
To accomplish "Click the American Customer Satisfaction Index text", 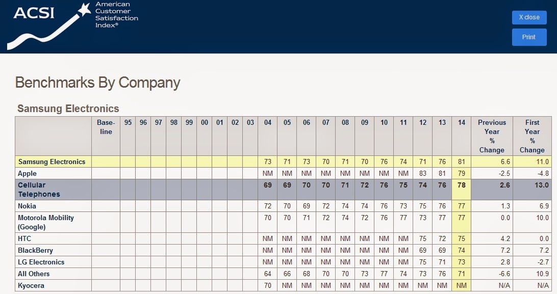I will pyautogui.click(x=116, y=15).
